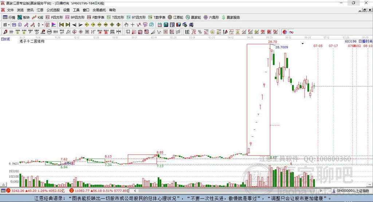The height and width of the screenshot is (202, 373).
Task: Open the 赢家轮 wheel tool
Action: pos(193,18)
